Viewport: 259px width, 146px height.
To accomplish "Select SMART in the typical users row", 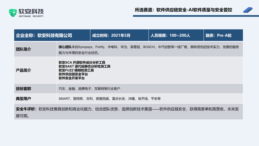I will coord(64,99).
